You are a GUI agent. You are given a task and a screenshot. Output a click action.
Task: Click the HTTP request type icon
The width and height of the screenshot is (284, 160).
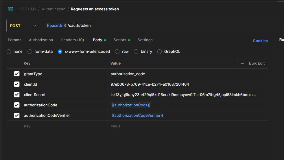click(x=11, y=9)
